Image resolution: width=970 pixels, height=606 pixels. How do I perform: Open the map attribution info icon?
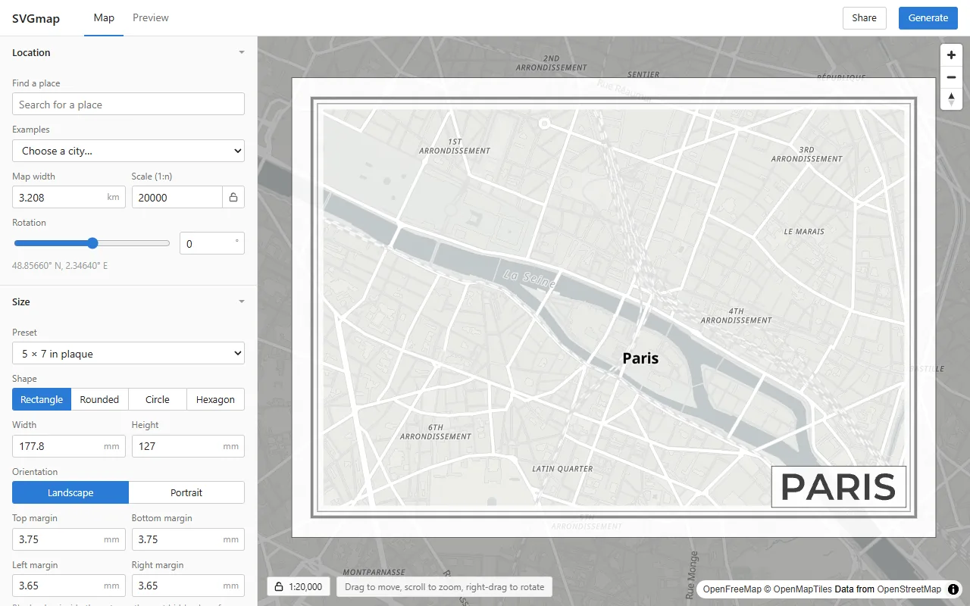point(953,589)
